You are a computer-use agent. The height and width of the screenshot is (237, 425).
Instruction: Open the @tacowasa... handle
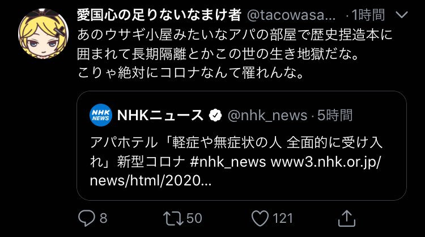pos(291,15)
